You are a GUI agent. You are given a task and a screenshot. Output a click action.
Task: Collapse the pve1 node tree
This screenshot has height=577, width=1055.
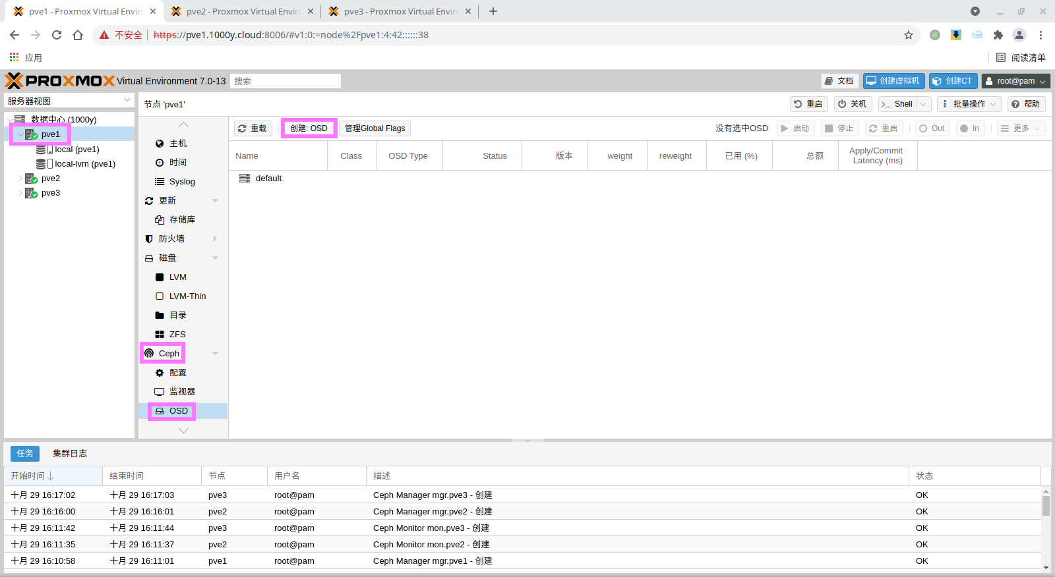20,134
